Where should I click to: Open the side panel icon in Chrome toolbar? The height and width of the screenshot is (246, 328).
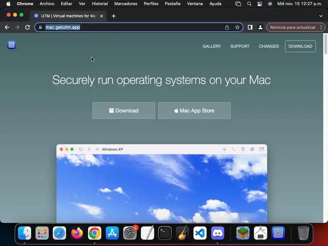point(250,27)
